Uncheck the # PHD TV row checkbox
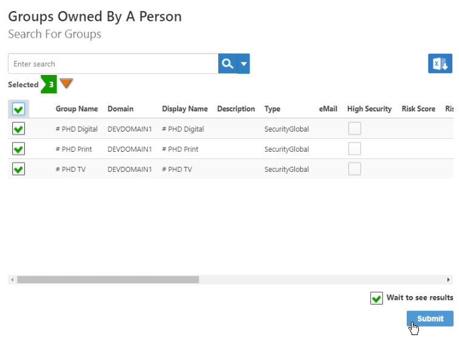Image resolution: width=459 pixels, height=346 pixels. pyautogui.click(x=18, y=169)
